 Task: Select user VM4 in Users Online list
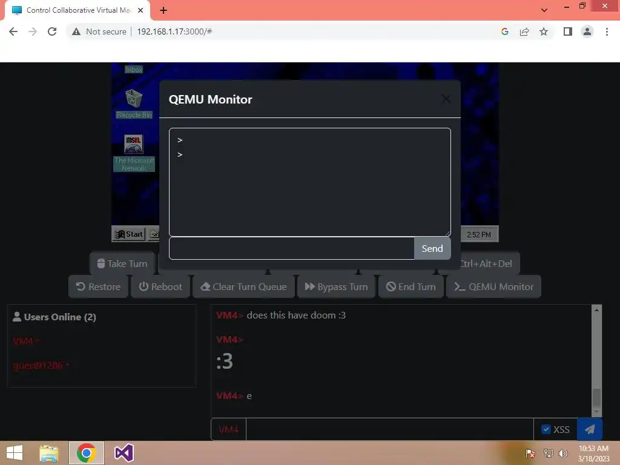[x=26, y=341]
